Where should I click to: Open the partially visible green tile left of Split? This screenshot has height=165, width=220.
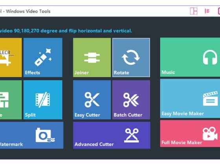11,100
